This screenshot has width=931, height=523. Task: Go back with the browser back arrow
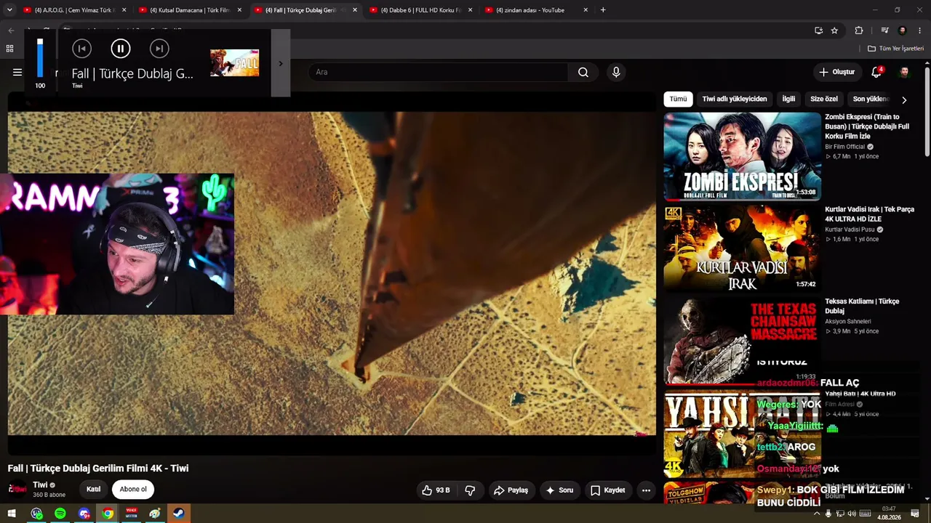pyautogui.click(x=11, y=31)
